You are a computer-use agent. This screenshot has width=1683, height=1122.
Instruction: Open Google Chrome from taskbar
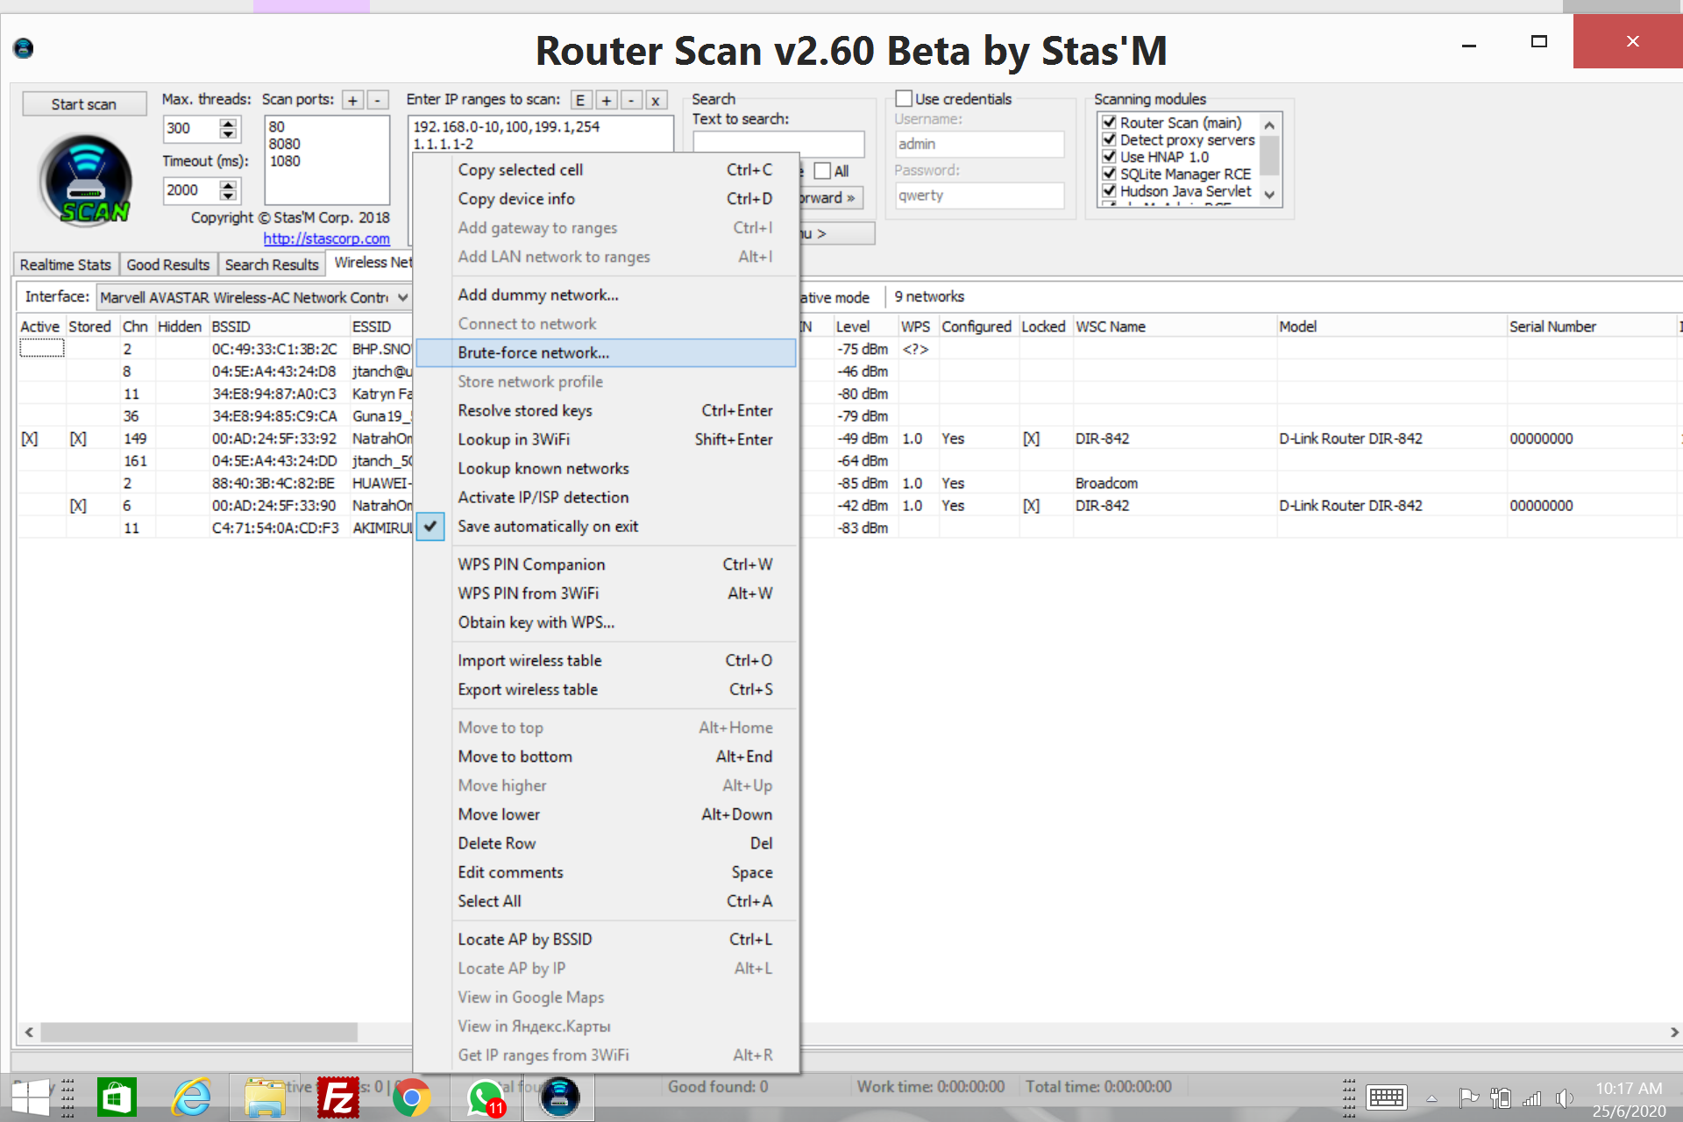pos(411,1097)
